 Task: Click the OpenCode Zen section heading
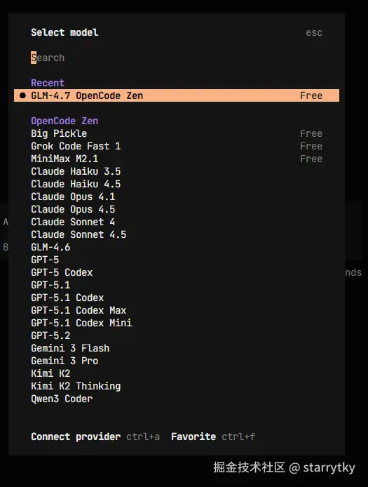pyautogui.click(x=64, y=121)
